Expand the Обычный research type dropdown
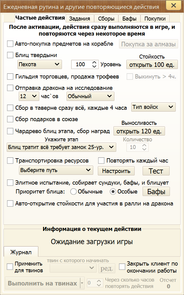Viewport: 184px width, 295px height. pos(90,96)
